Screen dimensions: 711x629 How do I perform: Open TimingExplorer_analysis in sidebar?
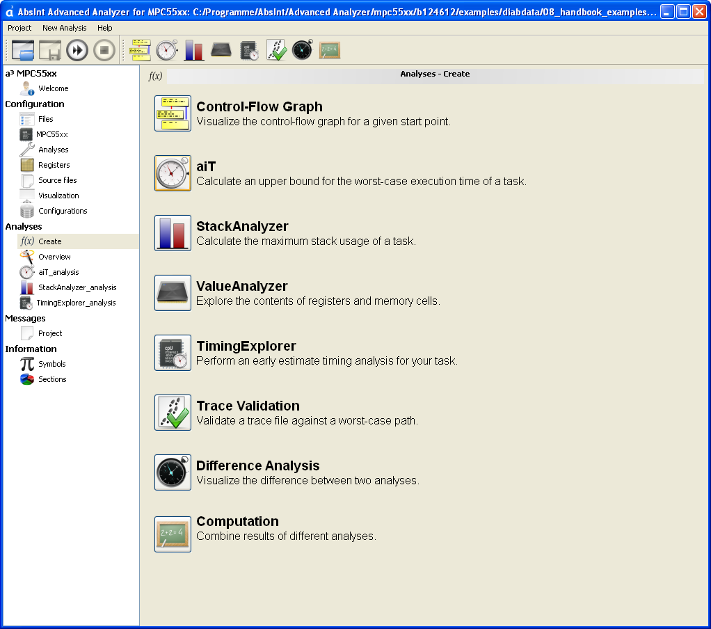(x=76, y=303)
